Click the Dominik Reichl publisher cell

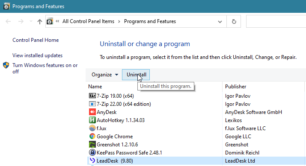point(242,153)
